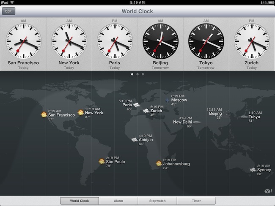Tap the cloudy icon beside Abidjan
This screenshot has width=275, height=206.
pyautogui.click(x=135, y=140)
